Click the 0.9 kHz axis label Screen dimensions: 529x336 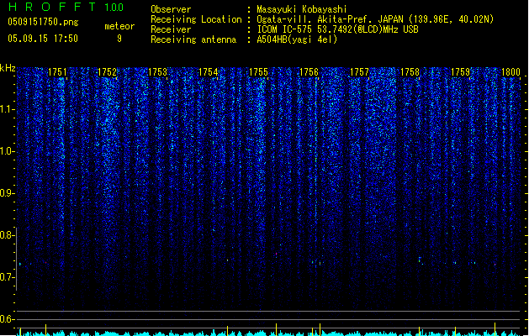point(8,193)
